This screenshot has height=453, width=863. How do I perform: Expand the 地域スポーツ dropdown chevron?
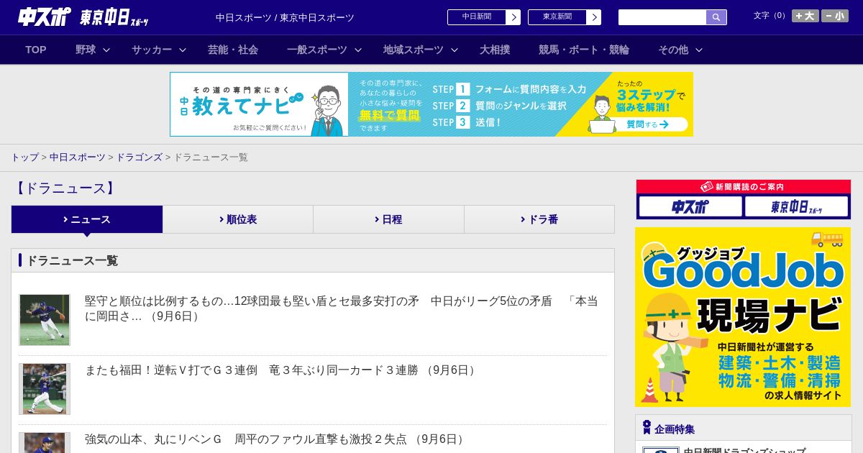point(455,50)
